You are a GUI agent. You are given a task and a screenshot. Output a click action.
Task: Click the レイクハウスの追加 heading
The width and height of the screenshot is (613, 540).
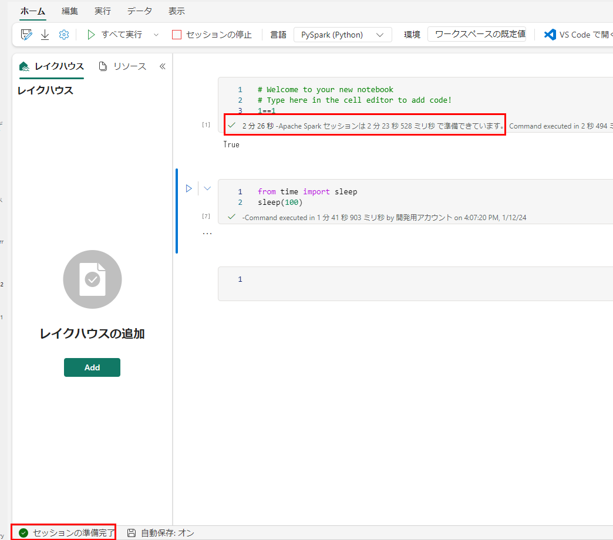92,334
